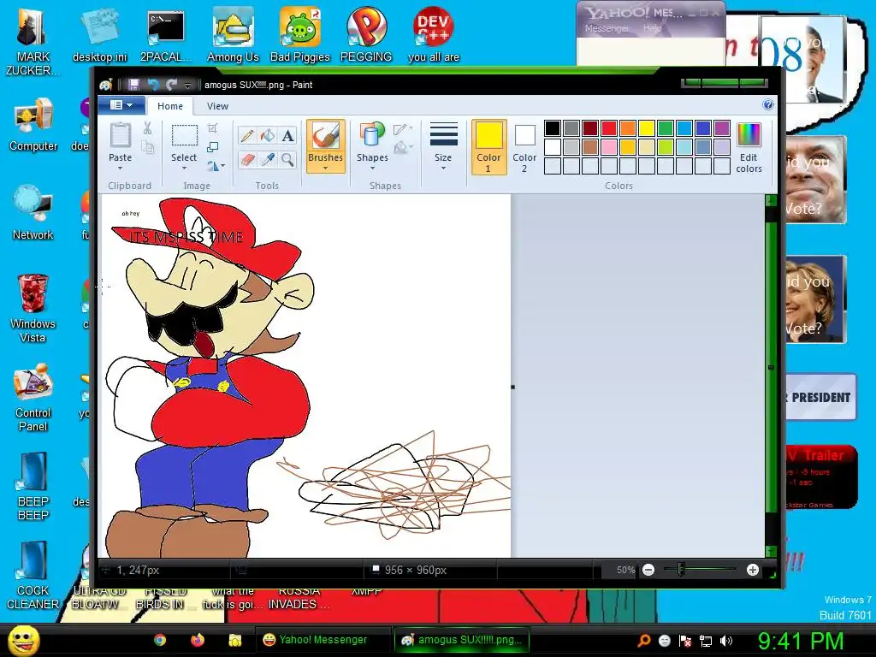Expand the Shapes gallery dropdown
Screen dimensions: 876x657
372,169
